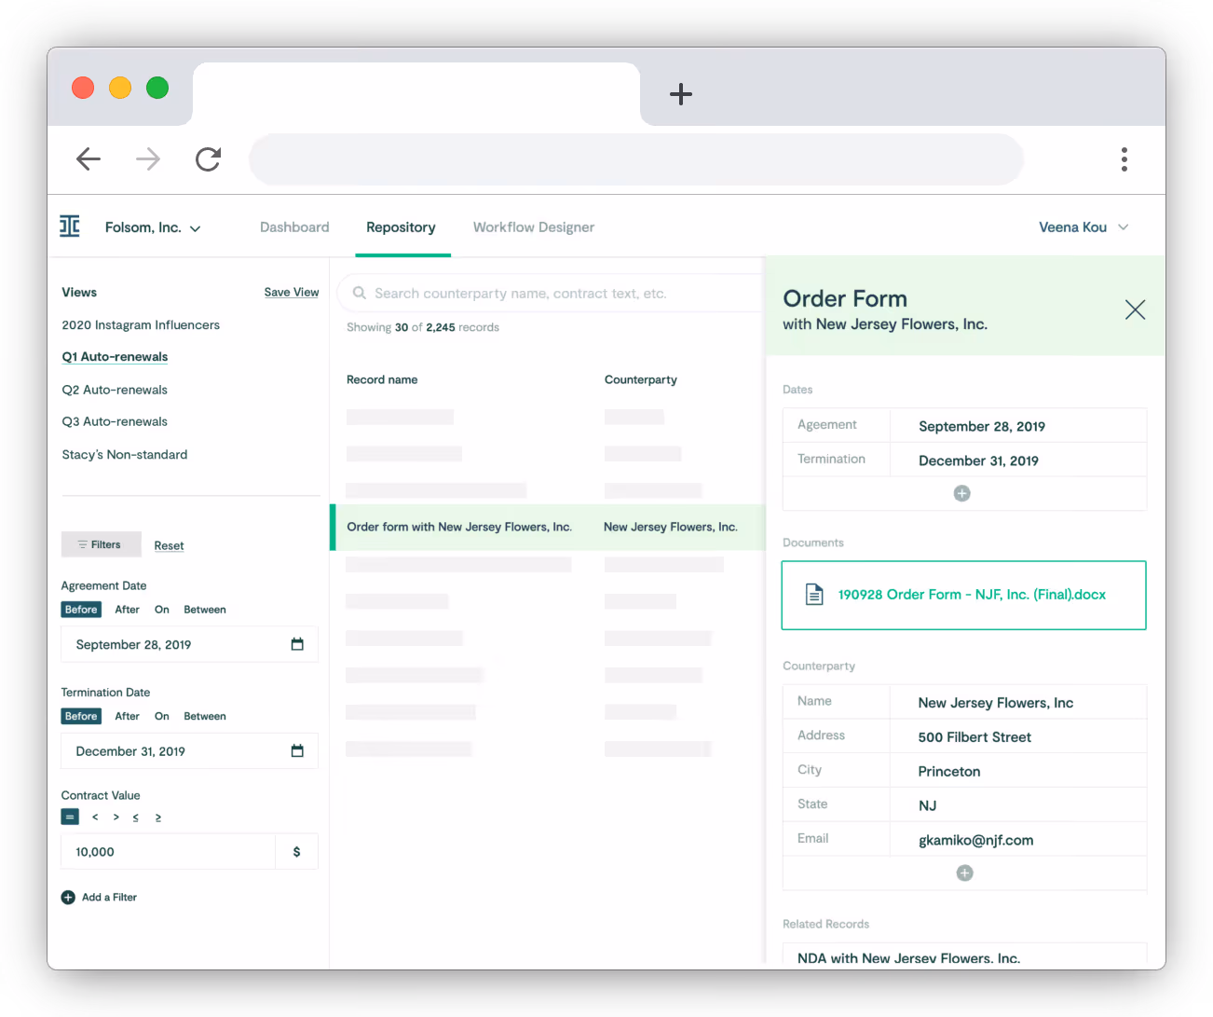Select On for Termination Date
The image size is (1213, 1017).
point(162,716)
